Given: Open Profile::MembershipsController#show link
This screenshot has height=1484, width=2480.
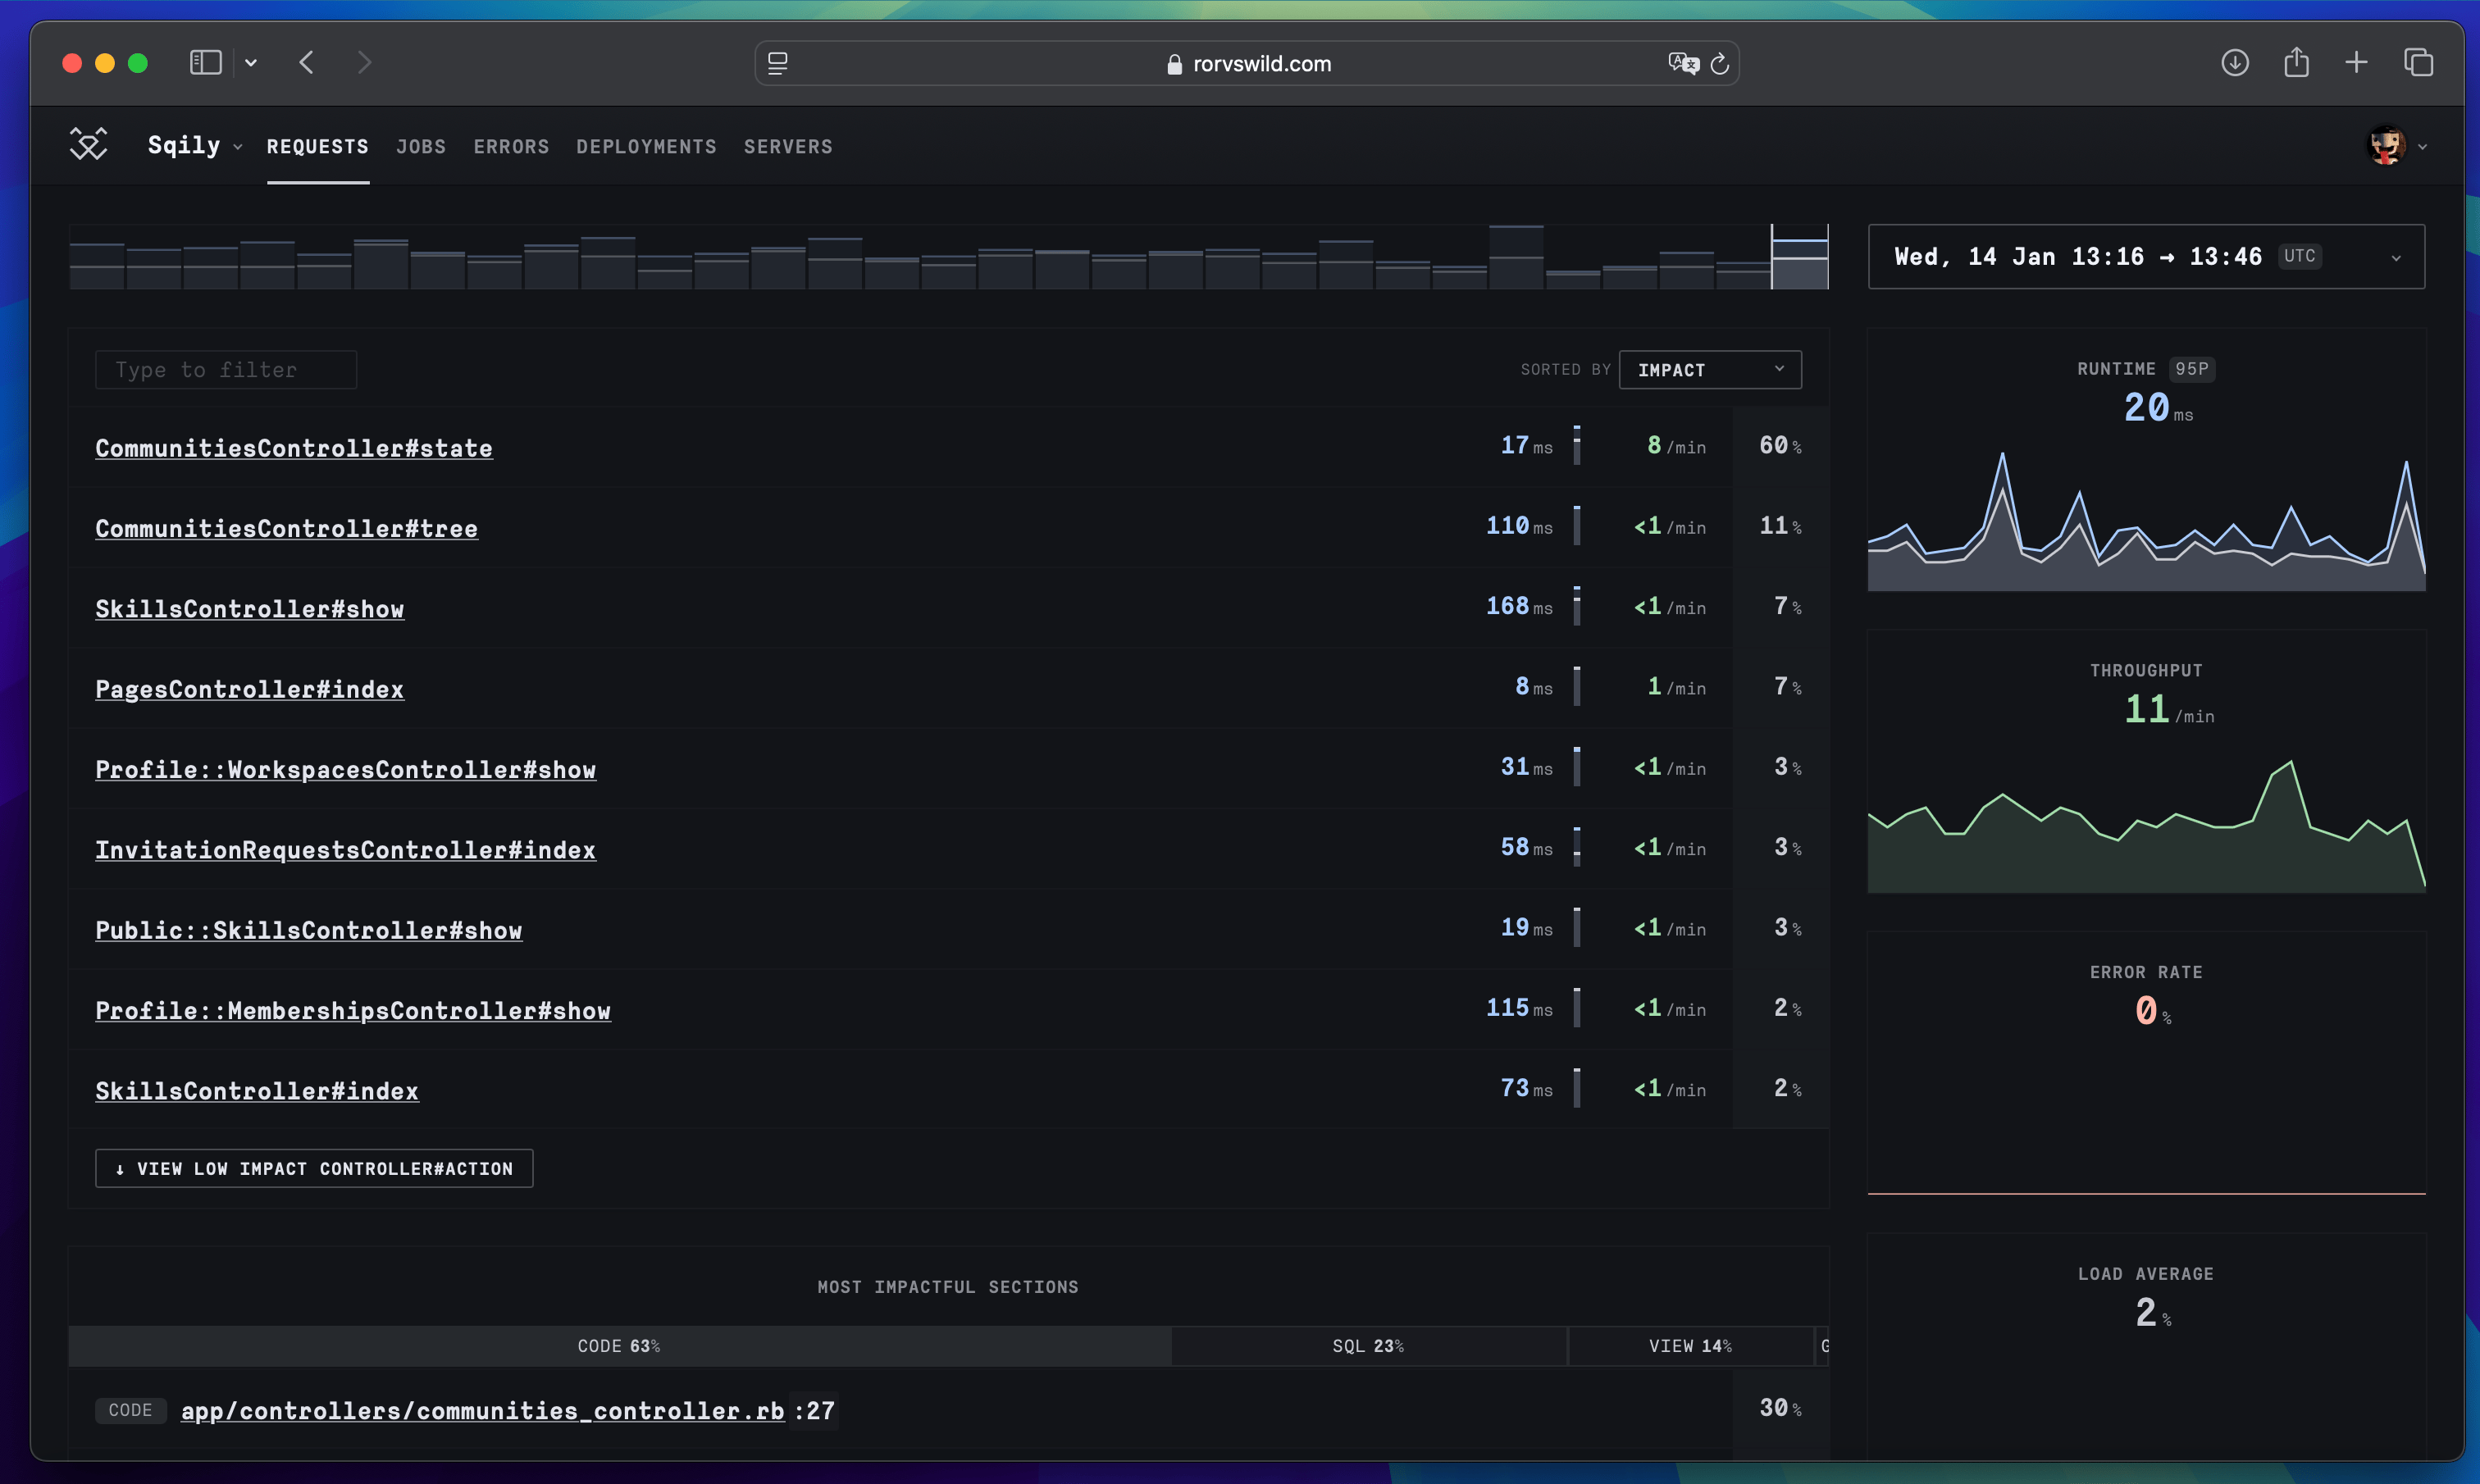Looking at the screenshot, I should click(353, 1010).
